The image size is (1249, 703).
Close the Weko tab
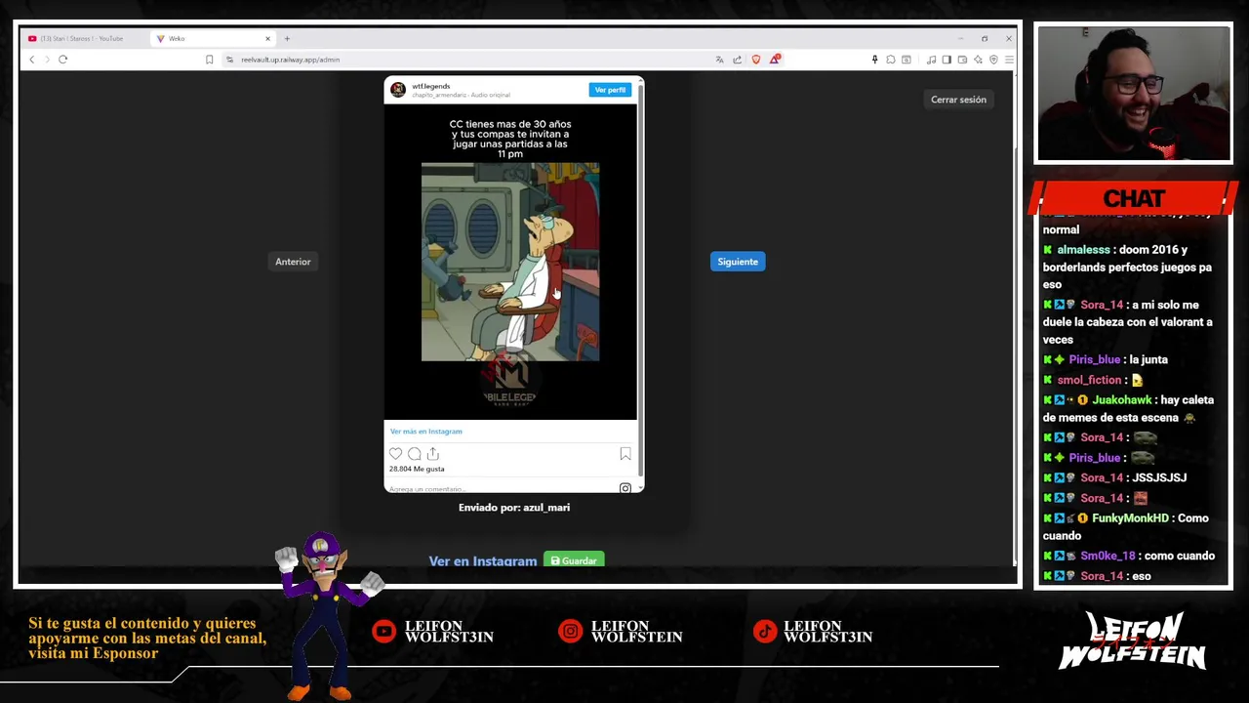click(267, 38)
